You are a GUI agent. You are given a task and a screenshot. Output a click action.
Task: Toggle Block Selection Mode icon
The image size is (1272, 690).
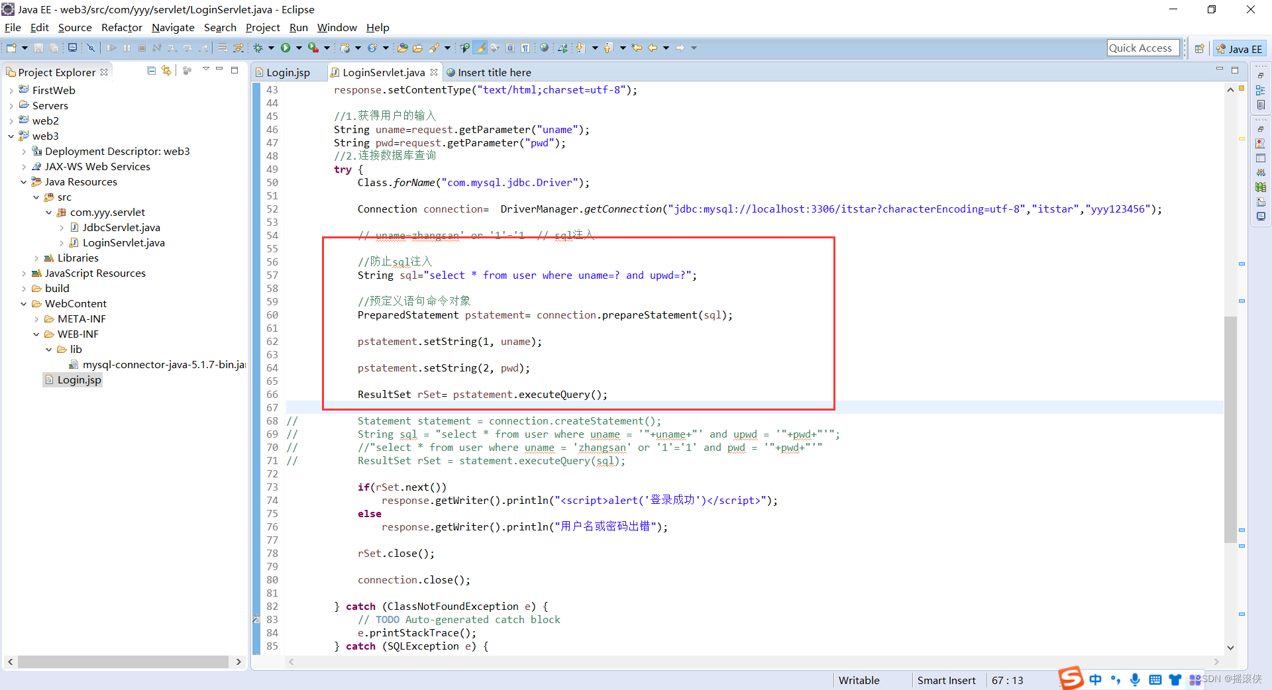coord(510,48)
